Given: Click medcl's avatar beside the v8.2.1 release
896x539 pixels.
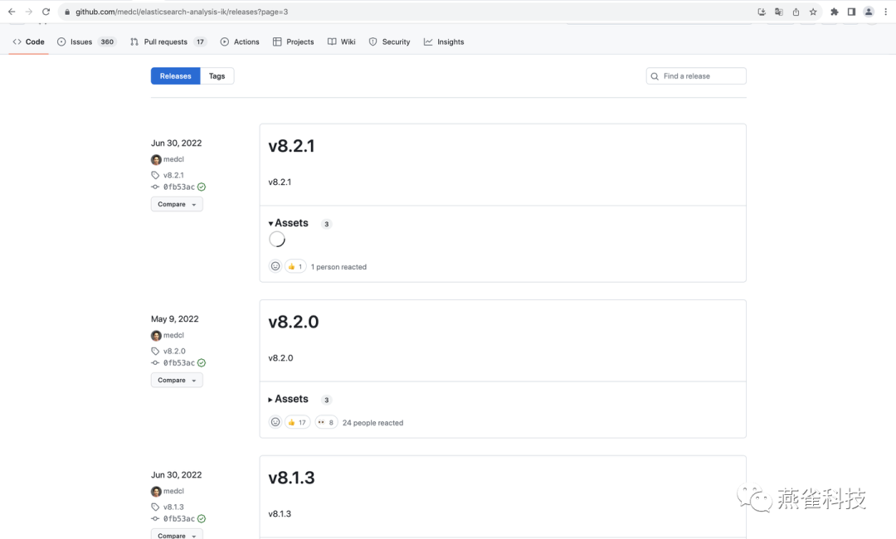Looking at the screenshot, I should (x=156, y=159).
